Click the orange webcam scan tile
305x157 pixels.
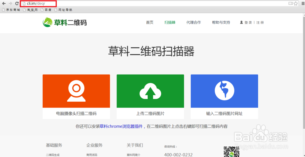tap(76, 91)
